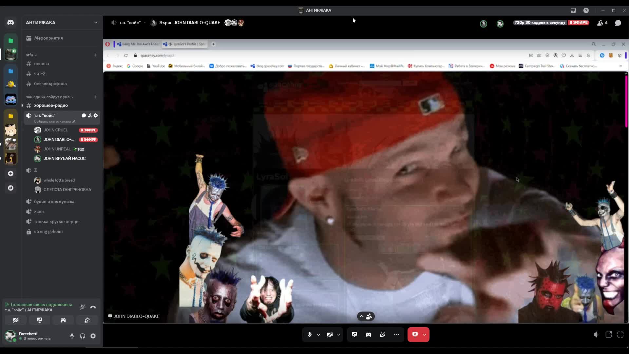
Task: Select the чат-2 text channel
Action: (x=62, y=73)
